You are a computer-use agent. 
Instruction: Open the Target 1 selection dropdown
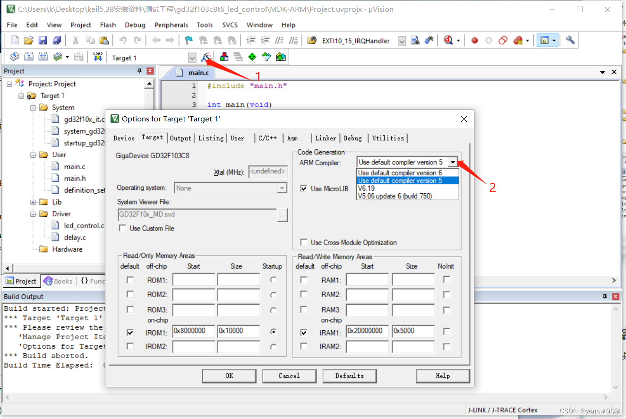pos(192,58)
